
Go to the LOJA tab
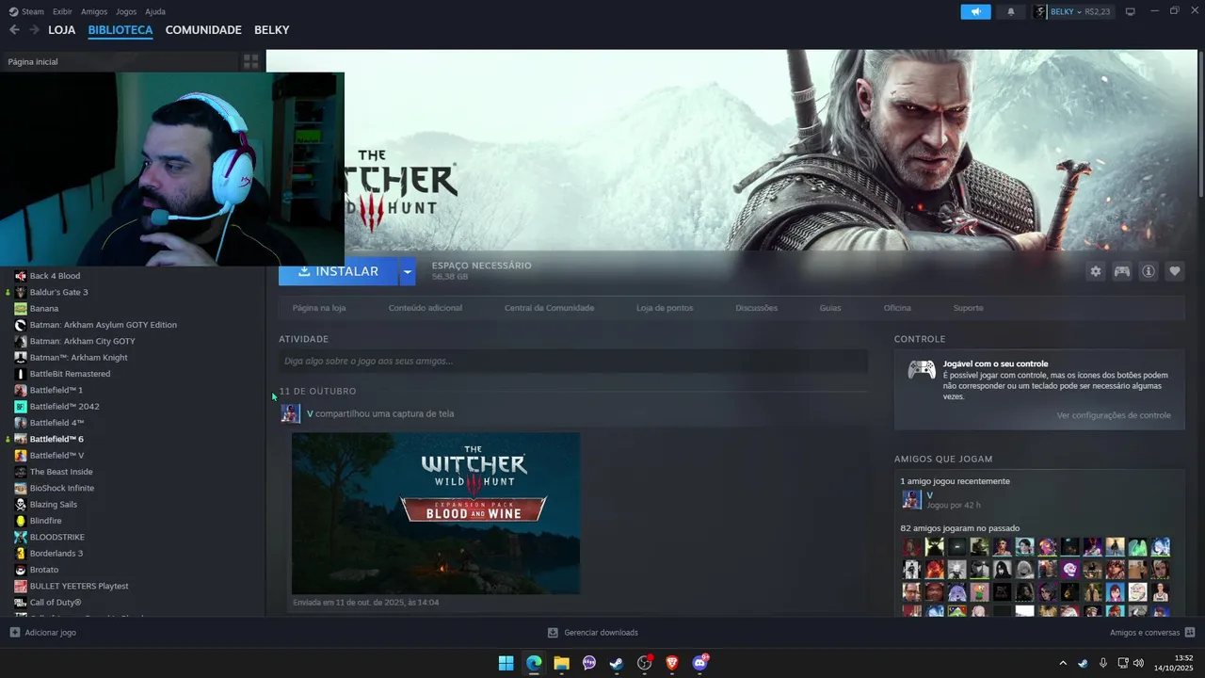point(62,30)
